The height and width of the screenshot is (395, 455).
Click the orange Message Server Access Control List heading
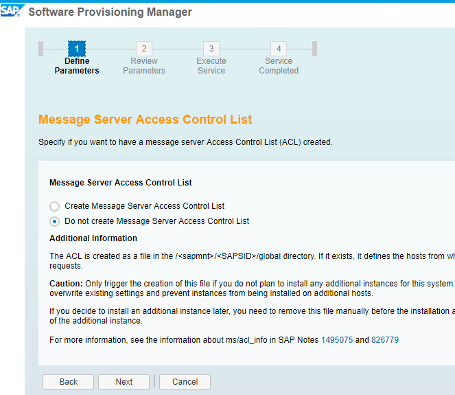point(145,120)
